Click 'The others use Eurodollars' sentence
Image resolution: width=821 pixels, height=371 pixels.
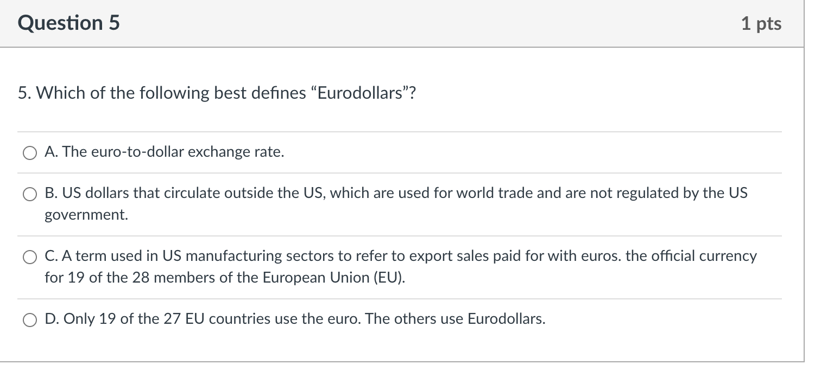click(455, 319)
